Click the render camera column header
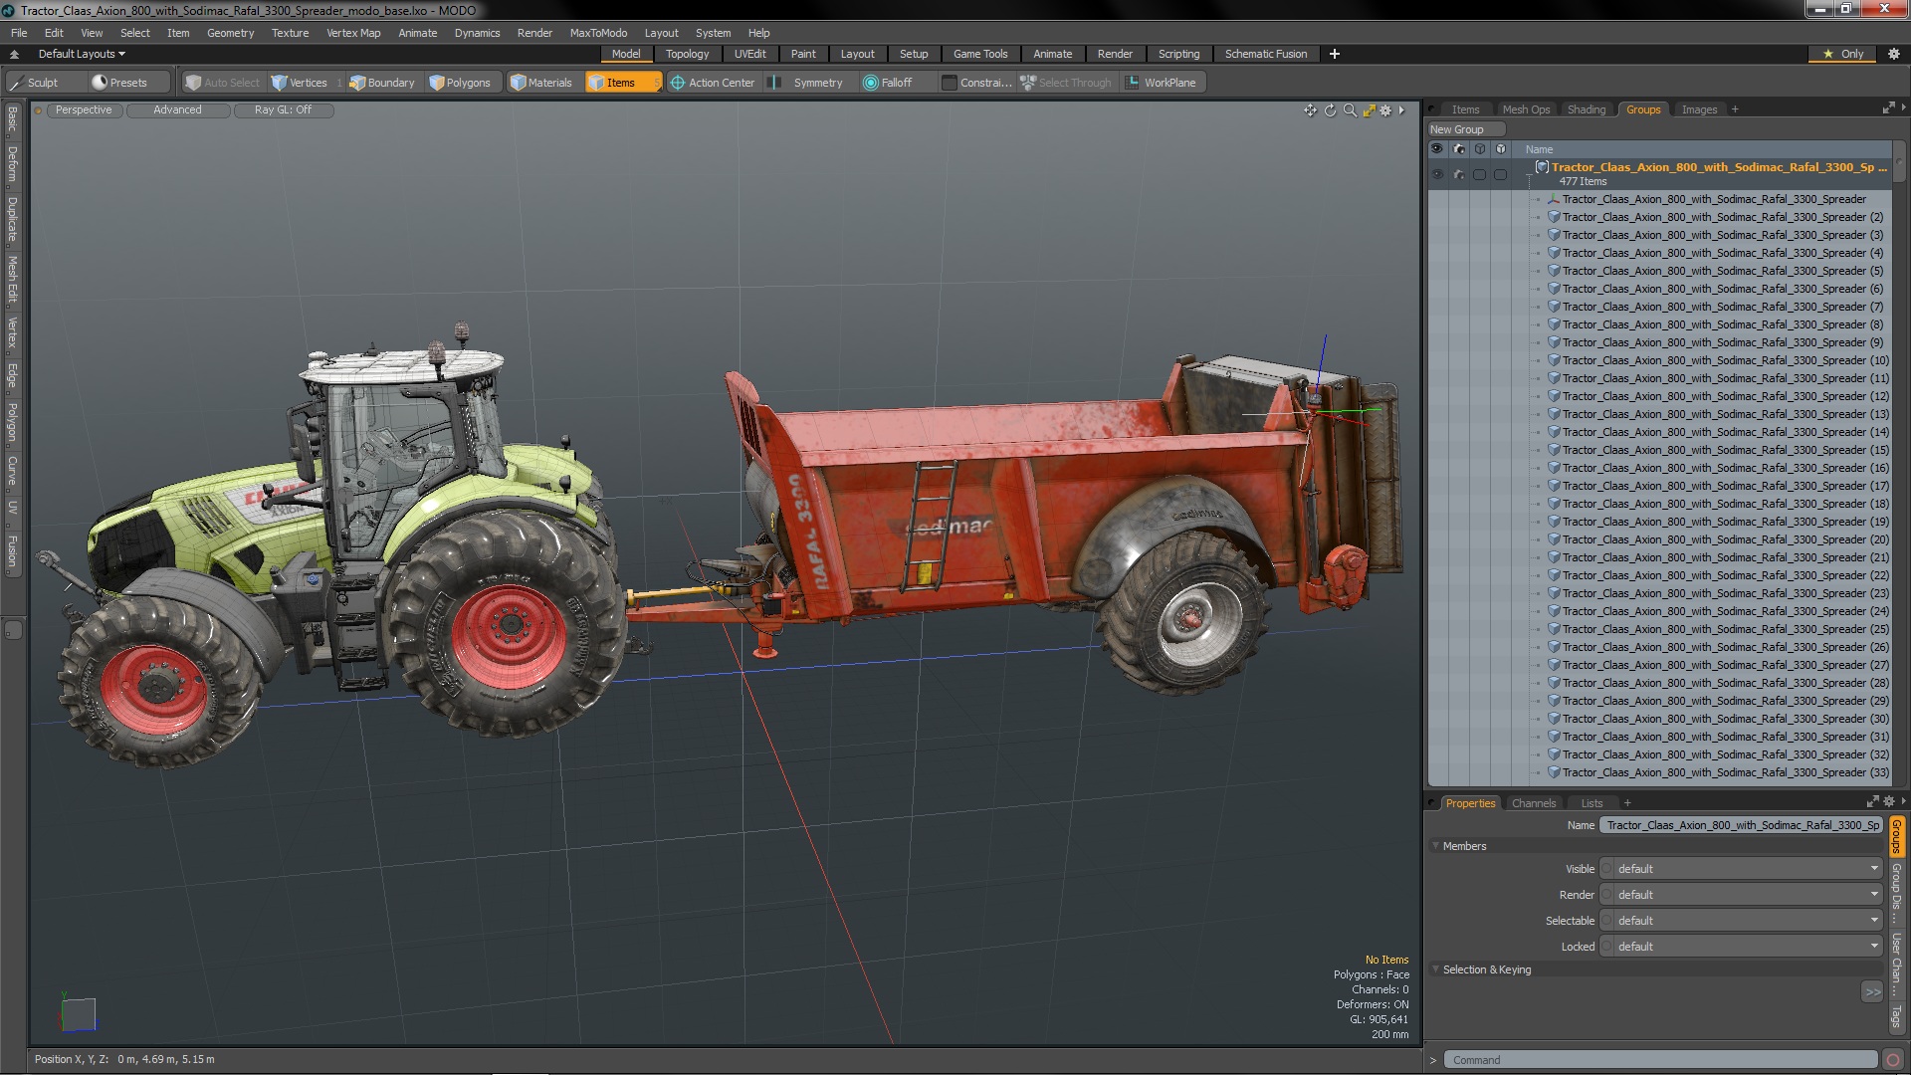Image resolution: width=1911 pixels, height=1075 pixels. (1458, 149)
